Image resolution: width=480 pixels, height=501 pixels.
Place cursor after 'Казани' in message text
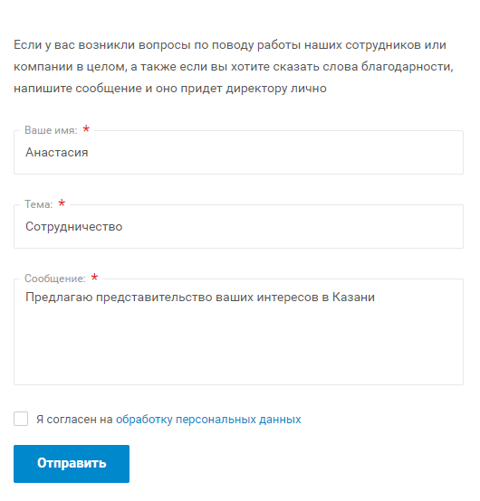(375, 298)
